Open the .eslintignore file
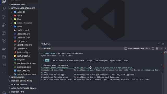The height and width of the screenshot is (94, 167). tap(23, 34)
